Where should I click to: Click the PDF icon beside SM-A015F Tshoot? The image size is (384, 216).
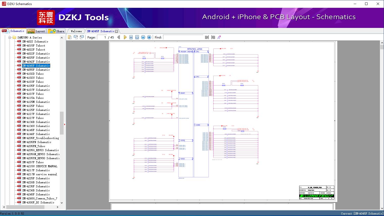pos(19,46)
